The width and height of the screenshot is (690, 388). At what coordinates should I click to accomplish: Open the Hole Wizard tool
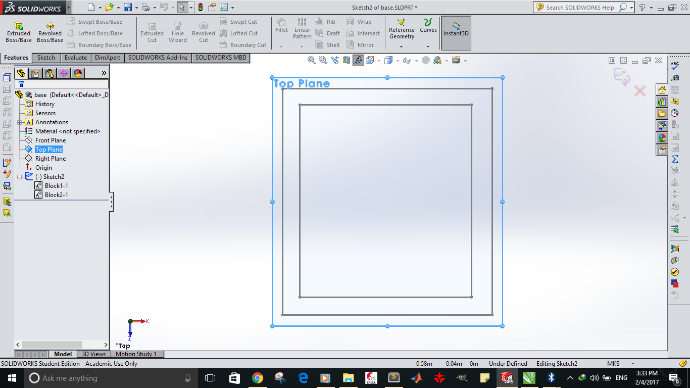tap(178, 32)
